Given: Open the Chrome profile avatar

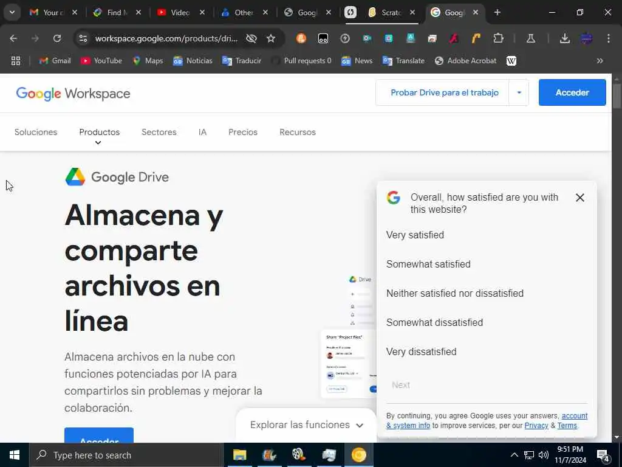Looking at the screenshot, I should pos(586,38).
